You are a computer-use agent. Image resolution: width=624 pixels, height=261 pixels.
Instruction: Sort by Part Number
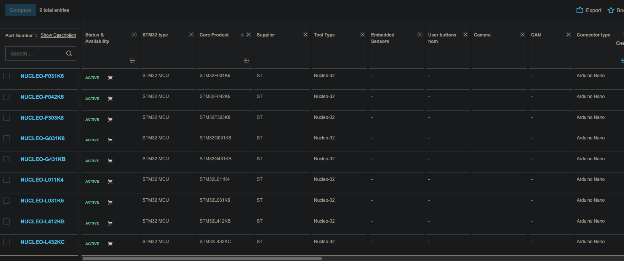coord(36,36)
